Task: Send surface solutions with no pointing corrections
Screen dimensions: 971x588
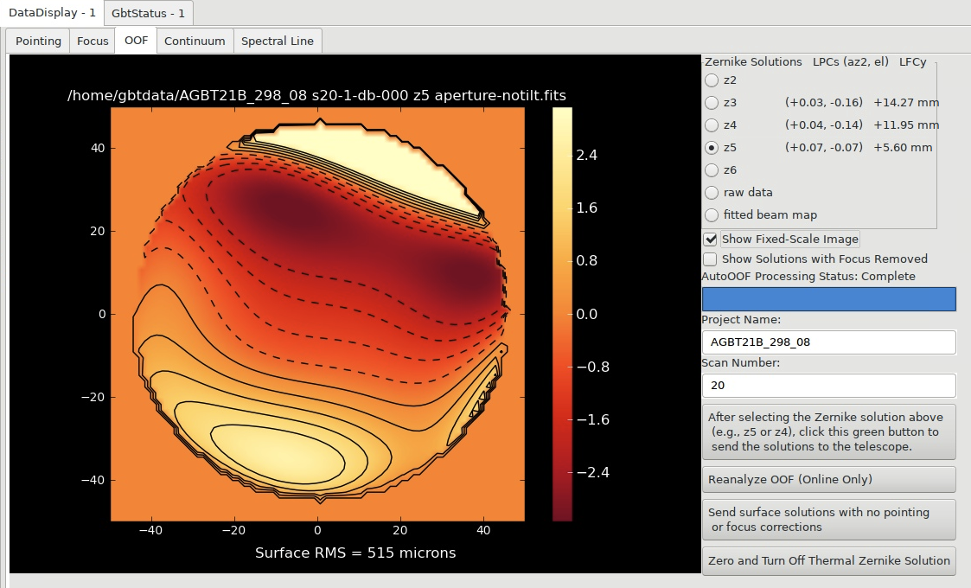Action: (x=828, y=519)
